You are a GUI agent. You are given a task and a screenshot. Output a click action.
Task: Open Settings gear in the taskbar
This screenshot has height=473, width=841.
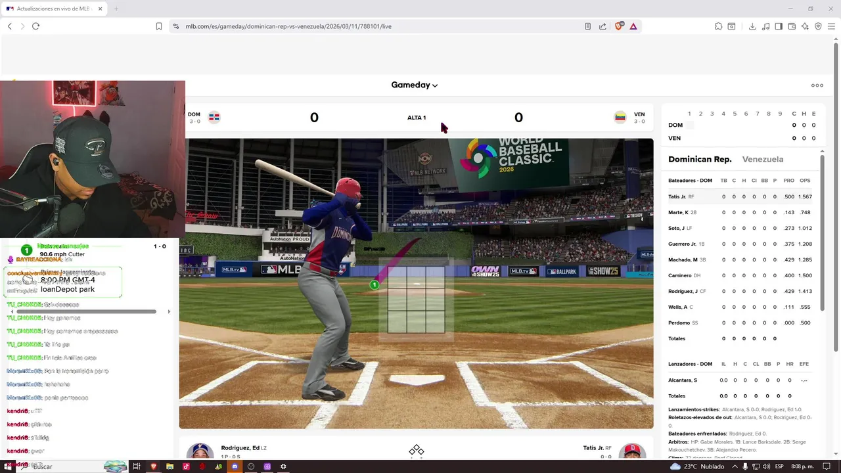pos(283,466)
